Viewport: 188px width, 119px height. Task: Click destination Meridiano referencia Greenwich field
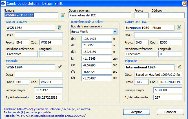click(140, 54)
